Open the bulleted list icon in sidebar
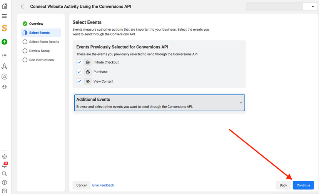The height and width of the screenshot is (194, 319). click(5, 55)
